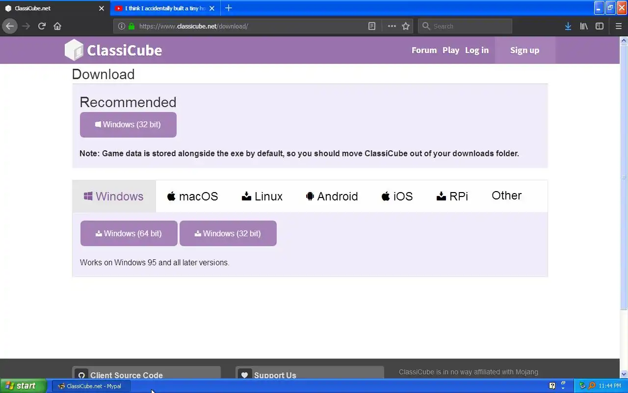The image size is (628, 393).
Task: Open the browser home page icon
Action: click(57, 26)
